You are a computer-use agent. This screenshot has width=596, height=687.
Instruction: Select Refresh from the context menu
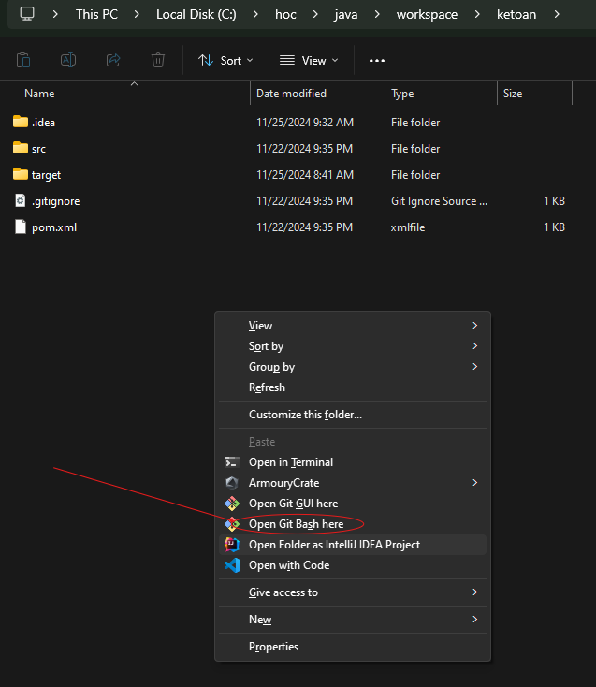click(267, 387)
